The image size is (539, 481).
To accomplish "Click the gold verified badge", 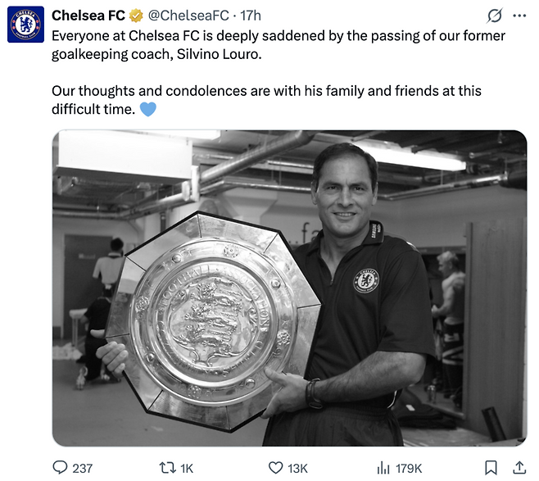I will (x=137, y=16).
